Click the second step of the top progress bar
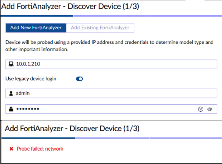 click(111, 16)
